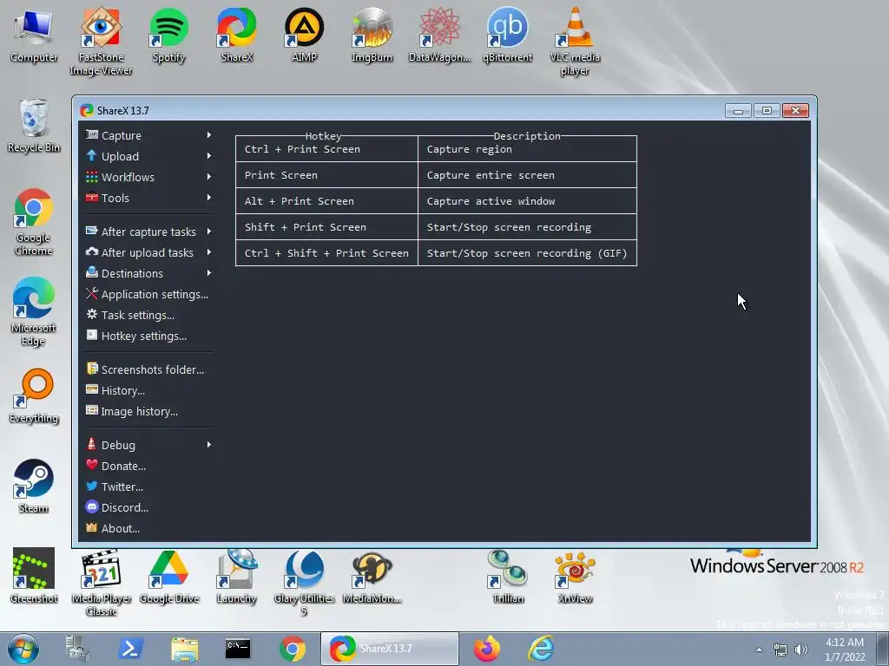Expand the Workflows submenu arrow

click(x=208, y=177)
